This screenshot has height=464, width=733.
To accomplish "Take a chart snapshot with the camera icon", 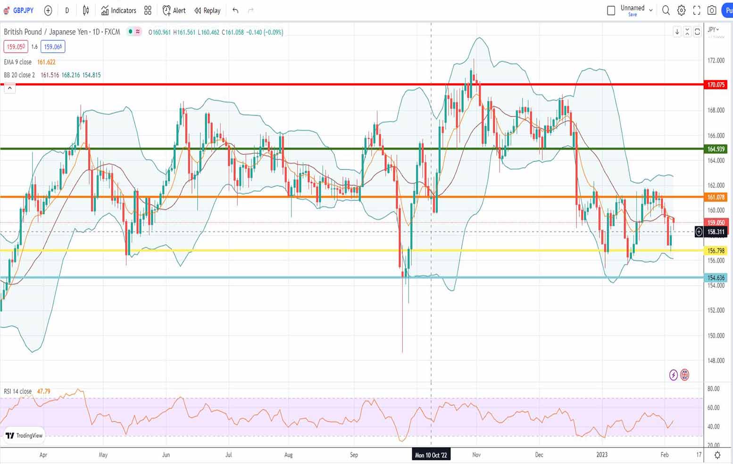I will click(712, 10).
